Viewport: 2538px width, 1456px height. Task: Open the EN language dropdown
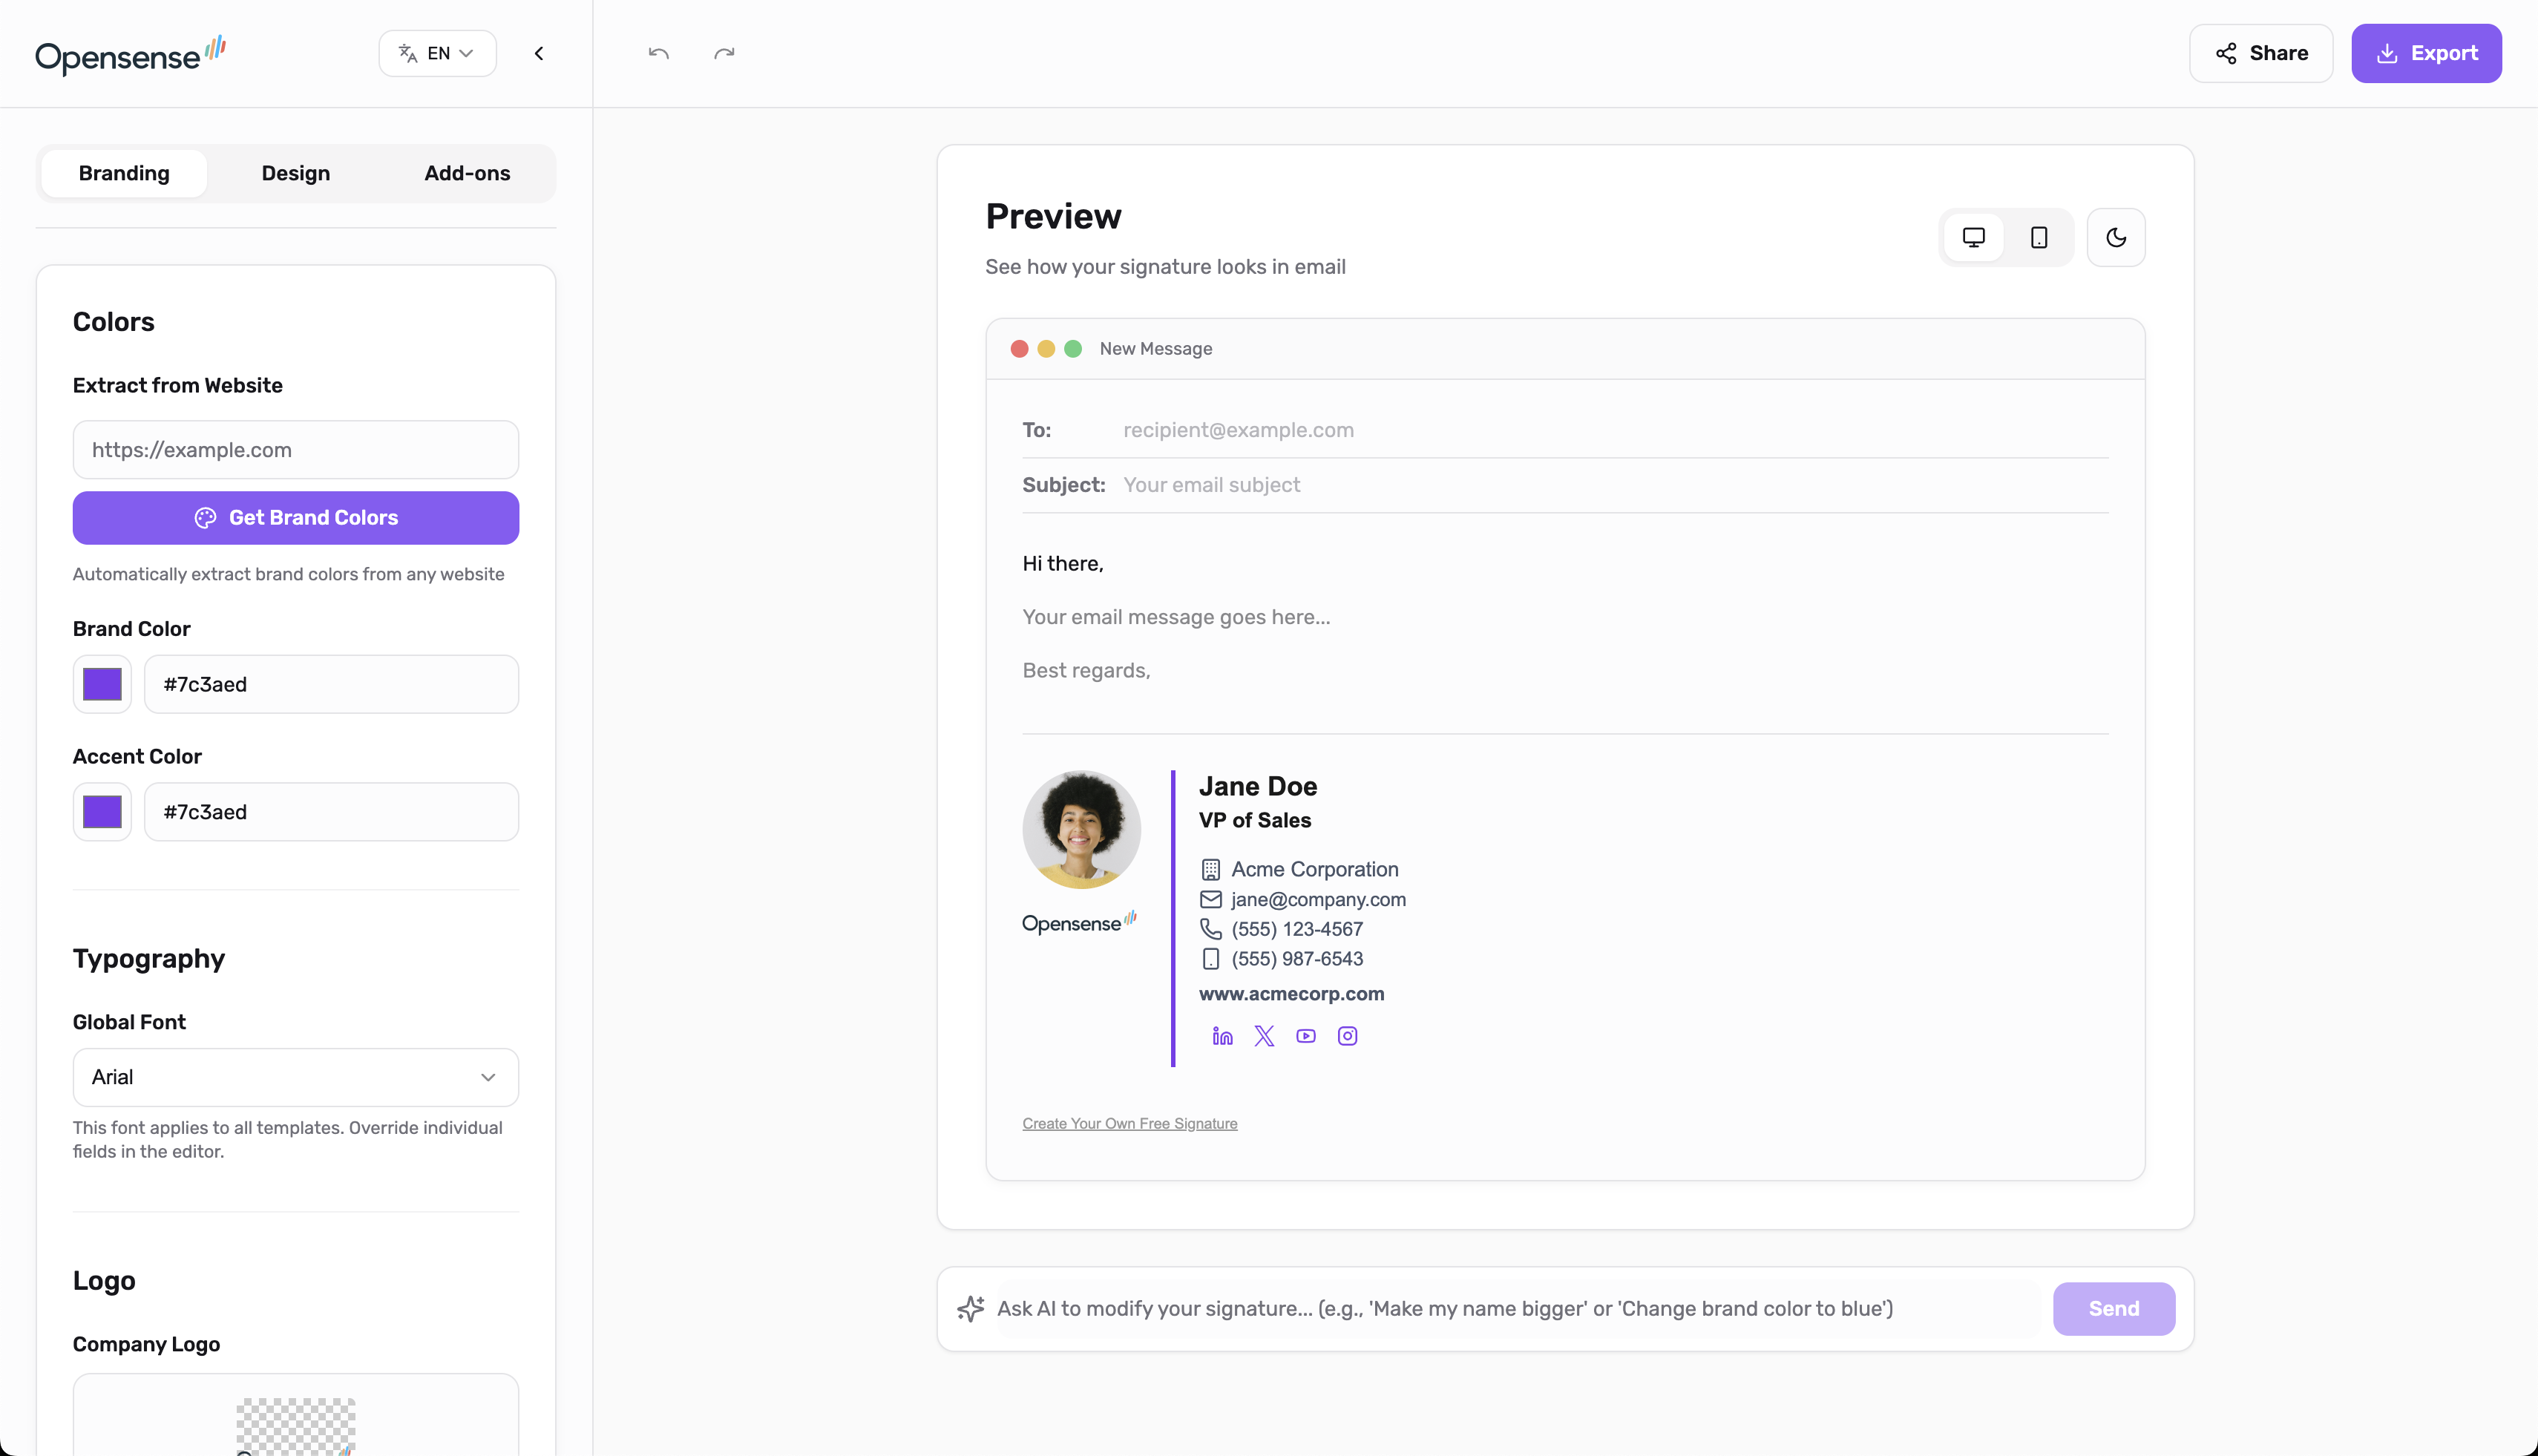click(436, 53)
